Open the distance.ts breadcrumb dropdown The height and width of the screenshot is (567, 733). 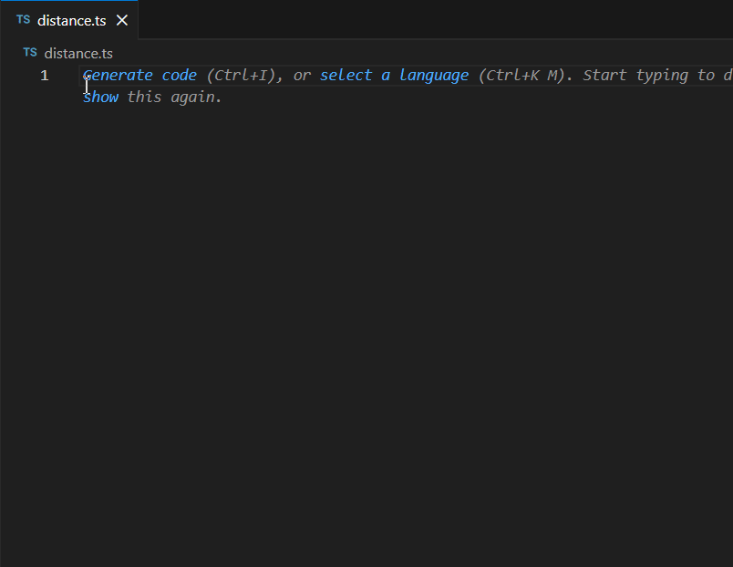pos(78,53)
